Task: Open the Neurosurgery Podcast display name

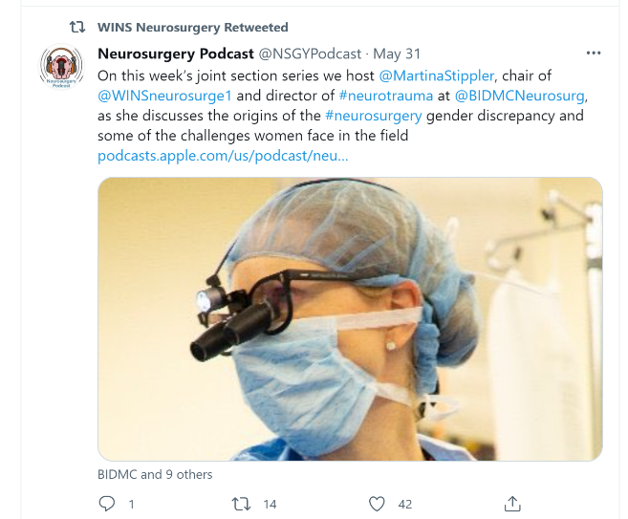Action: point(176,54)
